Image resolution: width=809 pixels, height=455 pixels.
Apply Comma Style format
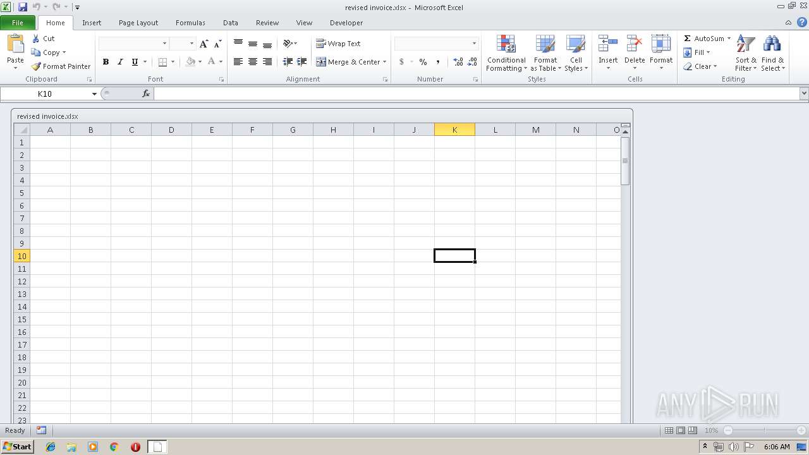438,62
